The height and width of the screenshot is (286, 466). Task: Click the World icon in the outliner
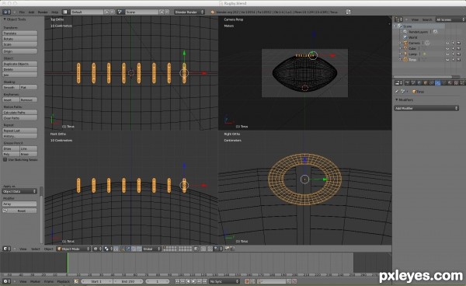[405, 37]
